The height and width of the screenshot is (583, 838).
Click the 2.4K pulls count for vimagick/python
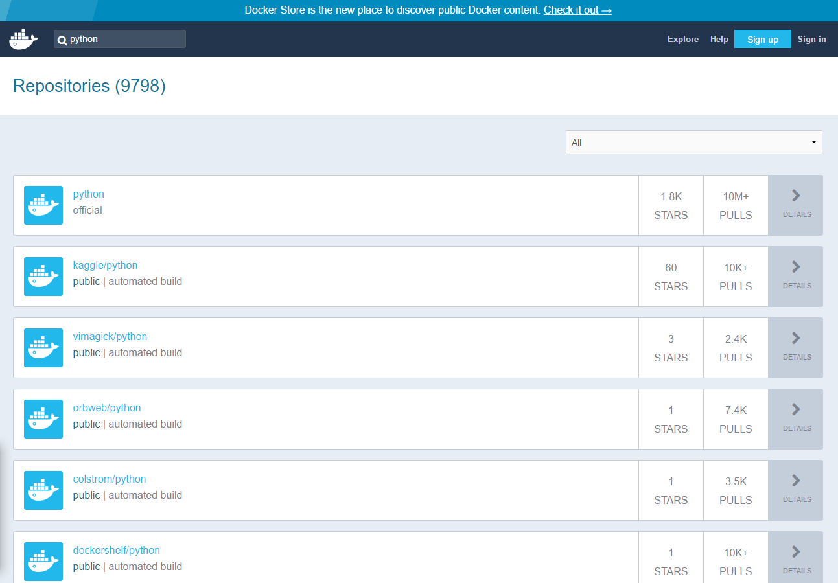point(736,339)
